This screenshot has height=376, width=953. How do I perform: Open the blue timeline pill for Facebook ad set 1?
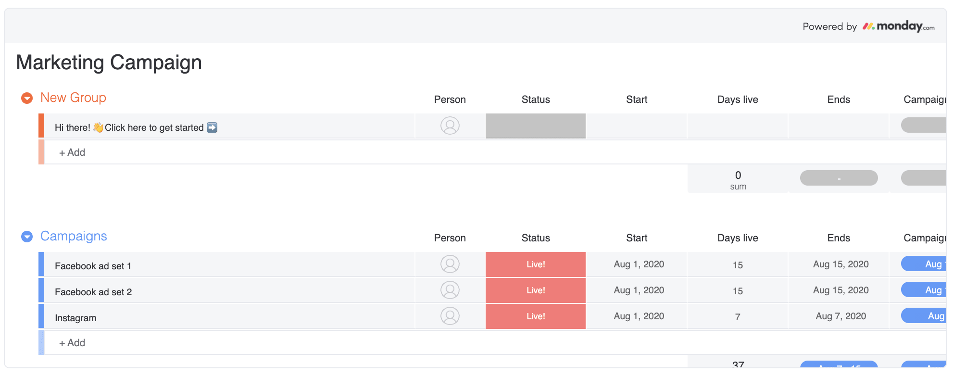click(x=924, y=263)
